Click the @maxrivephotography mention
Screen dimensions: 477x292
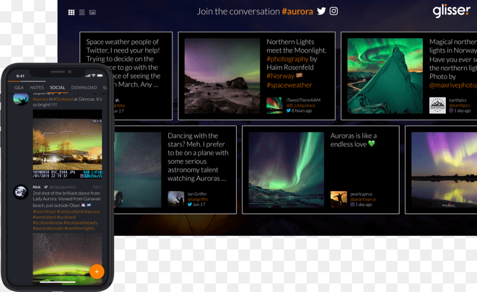tap(453, 86)
